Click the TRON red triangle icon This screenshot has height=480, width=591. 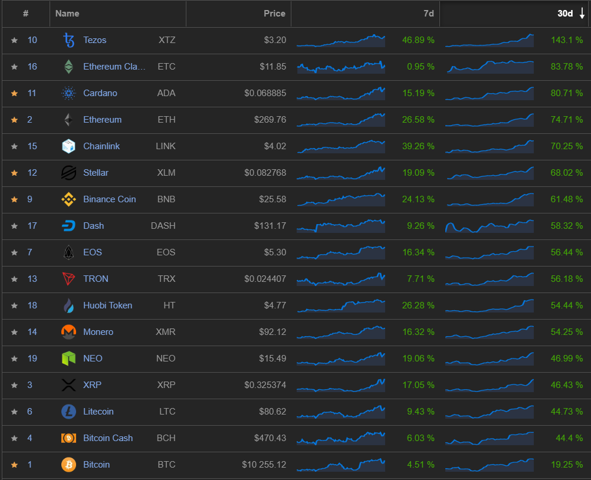pyautogui.click(x=68, y=279)
